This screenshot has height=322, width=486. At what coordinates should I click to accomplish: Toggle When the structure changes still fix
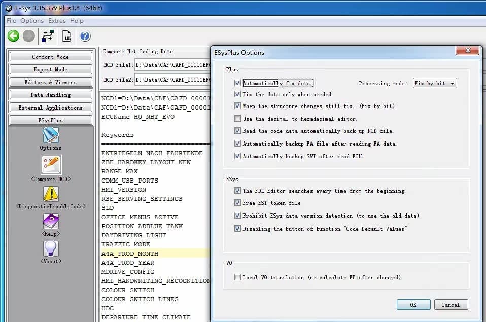[x=237, y=105]
